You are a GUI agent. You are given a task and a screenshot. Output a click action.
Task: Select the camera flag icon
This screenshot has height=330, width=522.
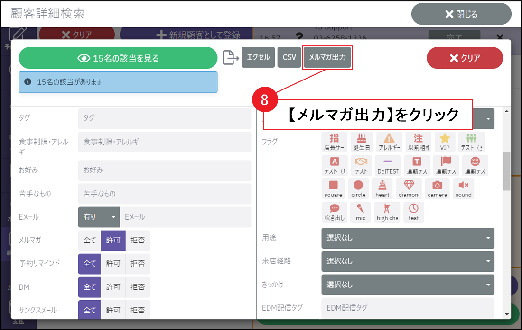[x=437, y=188]
